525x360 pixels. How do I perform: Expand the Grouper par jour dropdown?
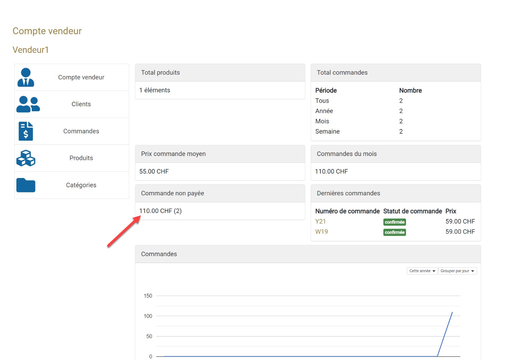click(x=457, y=271)
